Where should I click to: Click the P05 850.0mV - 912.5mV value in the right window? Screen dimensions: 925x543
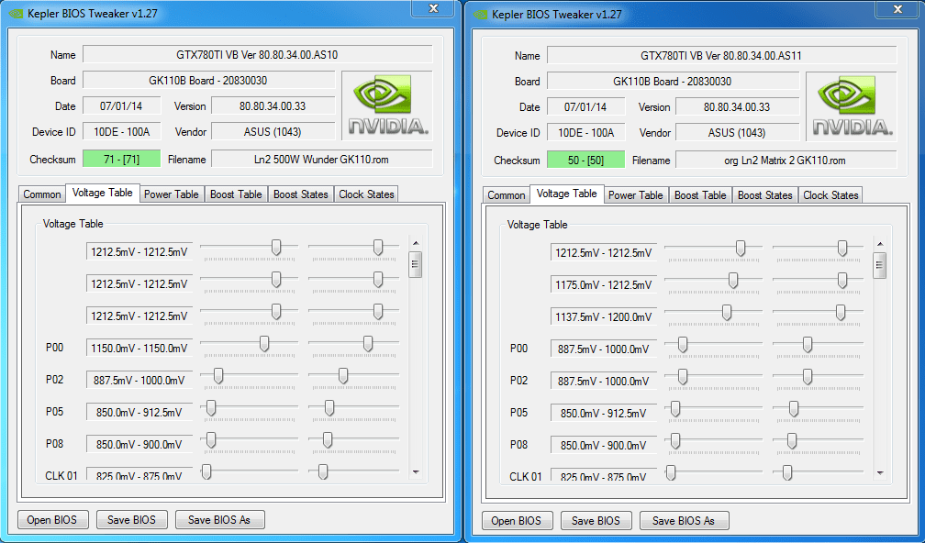click(x=604, y=414)
